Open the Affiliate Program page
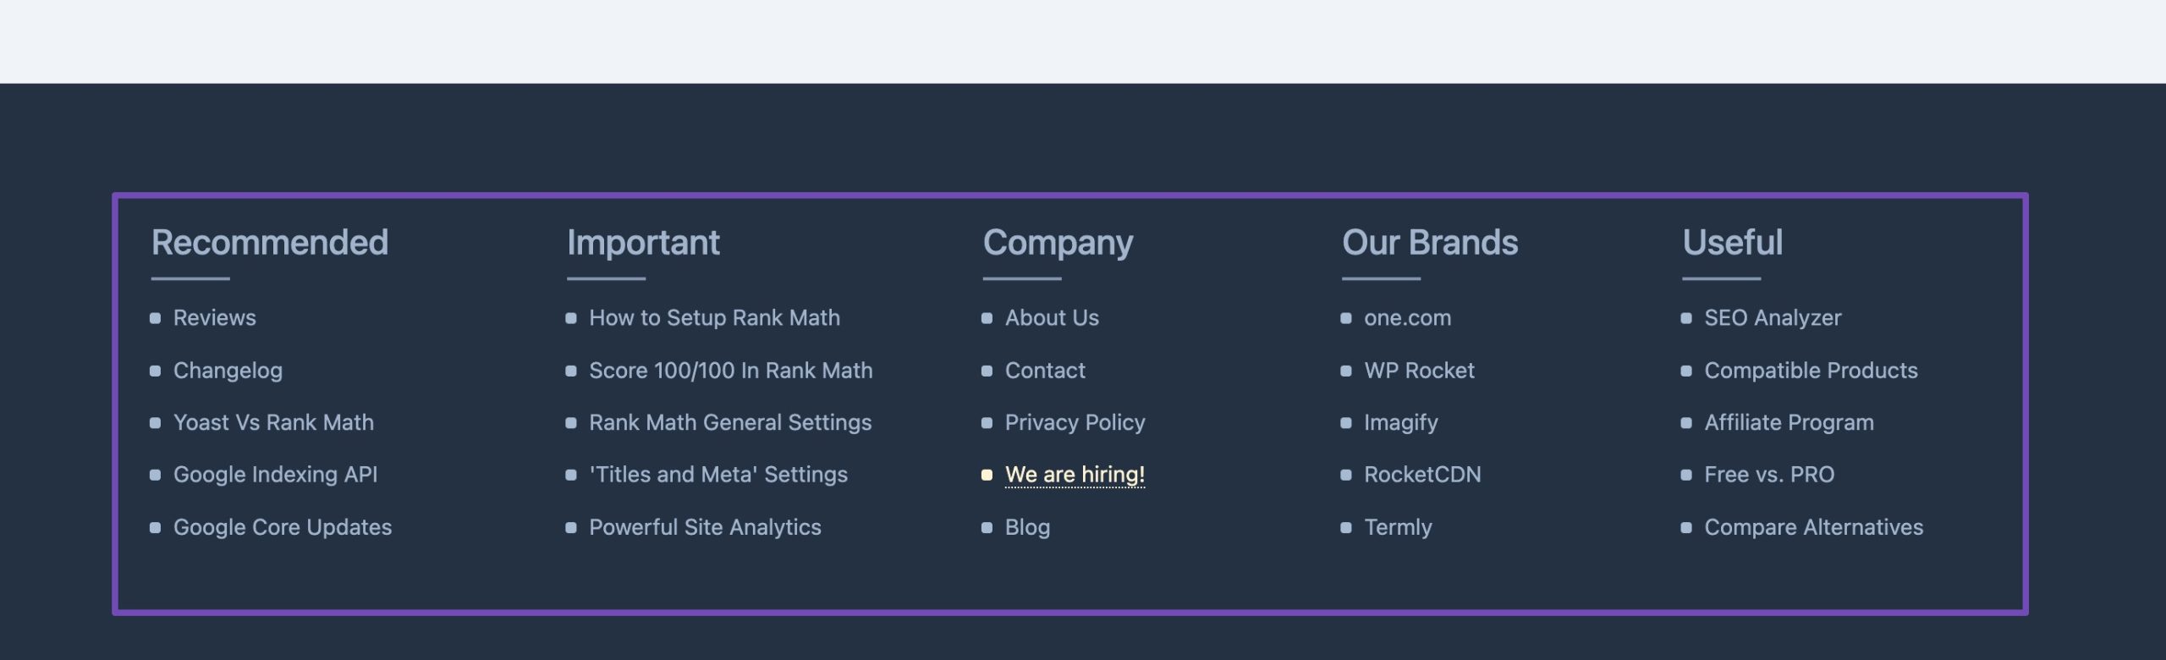The image size is (2166, 660). (x=1789, y=422)
